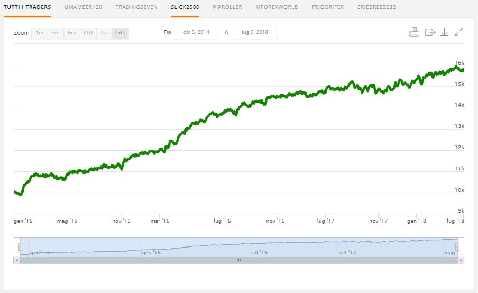This screenshot has height=293, width=478.
Task: Expand chart to fullscreen
Action: [x=459, y=32]
